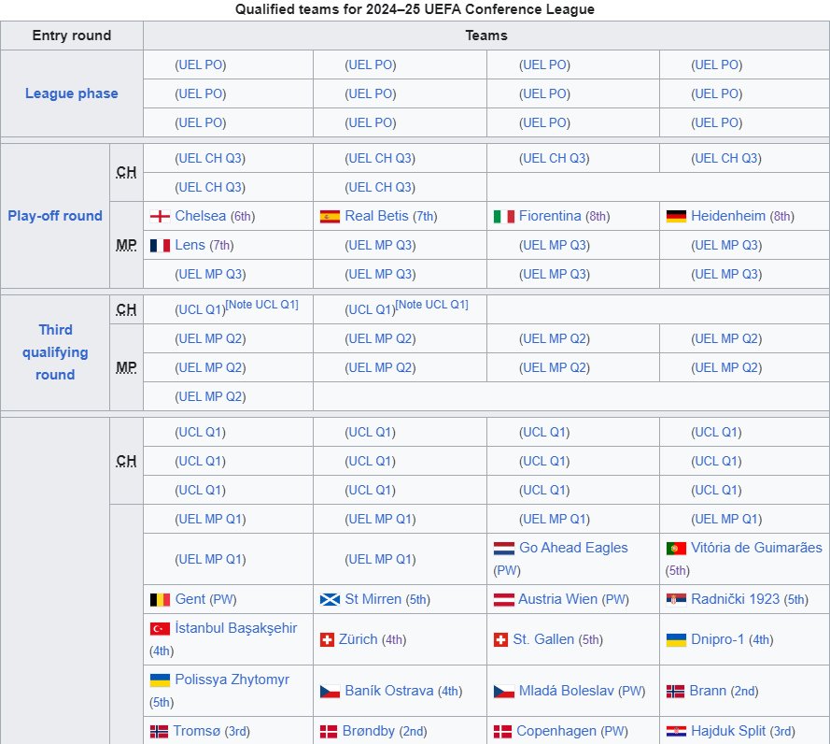Click the Croatia flag beside Hajduk Split
This screenshot has height=744, width=830.
coord(676,731)
